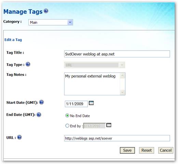Click the Reset button
The height and width of the screenshot is (164, 178).
point(147,150)
